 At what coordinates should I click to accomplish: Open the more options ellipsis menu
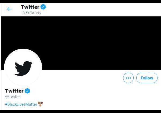(128, 78)
